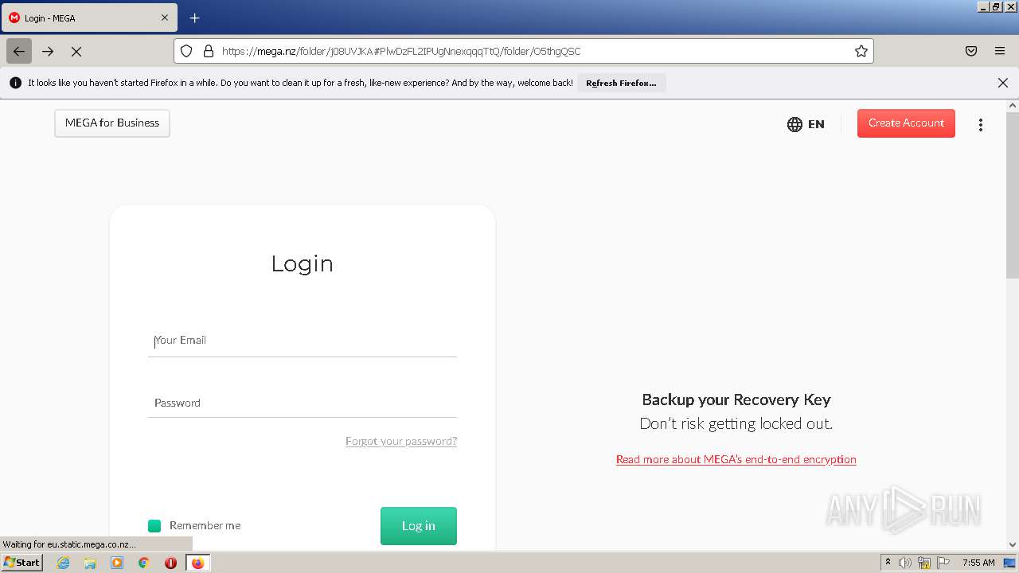This screenshot has height=573, width=1019.
Task: Click the page vertical scrollbar thumb
Action: point(1013,195)
